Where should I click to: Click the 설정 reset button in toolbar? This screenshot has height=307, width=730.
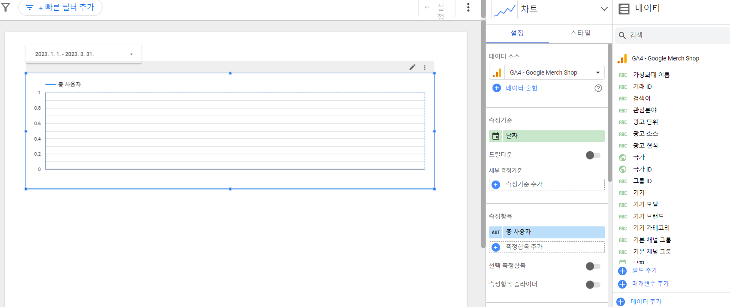pos(437,9)
